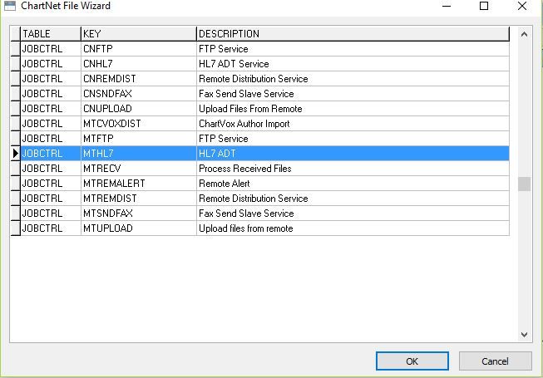
Task: Click 'Fax Send Slave Service' in MTSNDFAX row
Action: 246,213
